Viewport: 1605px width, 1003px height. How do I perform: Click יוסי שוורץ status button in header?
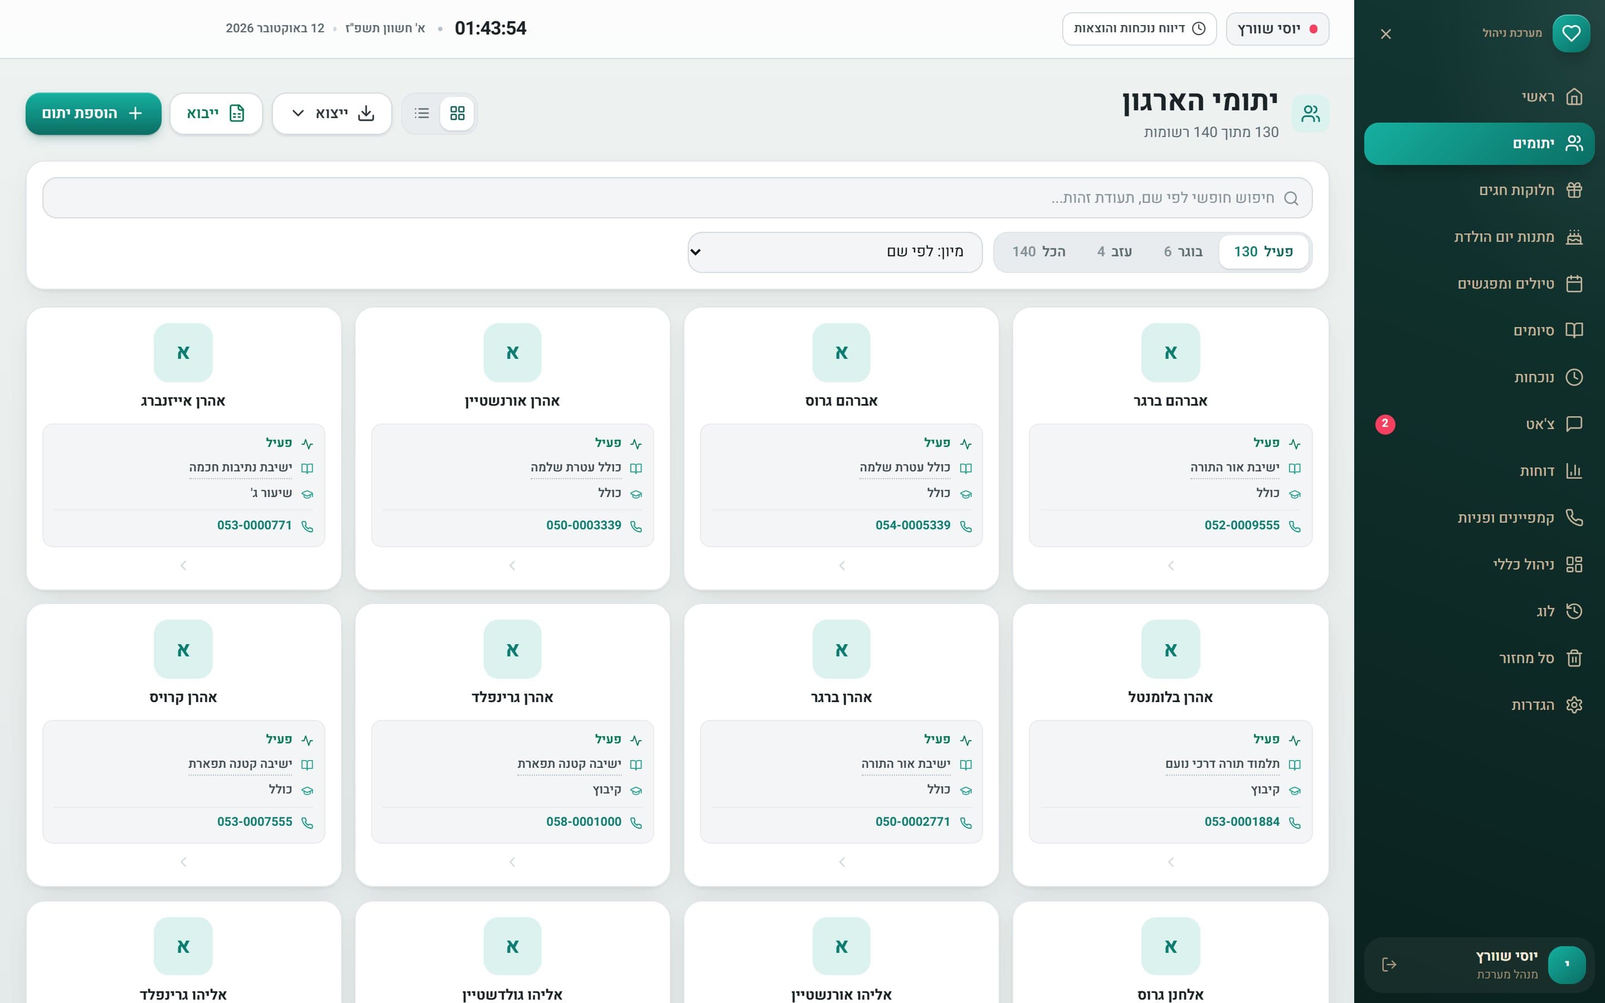[1277, 28]
